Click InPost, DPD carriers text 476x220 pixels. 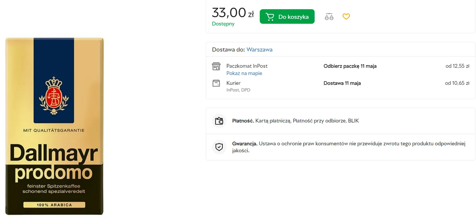pos(238,90)
